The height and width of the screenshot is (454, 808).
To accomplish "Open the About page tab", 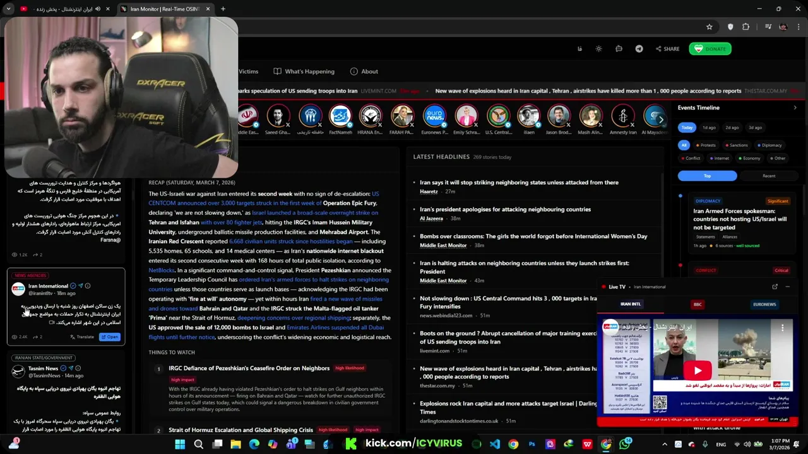I will point(364,71).
